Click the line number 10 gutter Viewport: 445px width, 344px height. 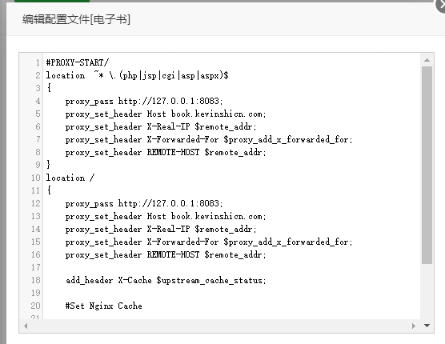click(36, 178)
